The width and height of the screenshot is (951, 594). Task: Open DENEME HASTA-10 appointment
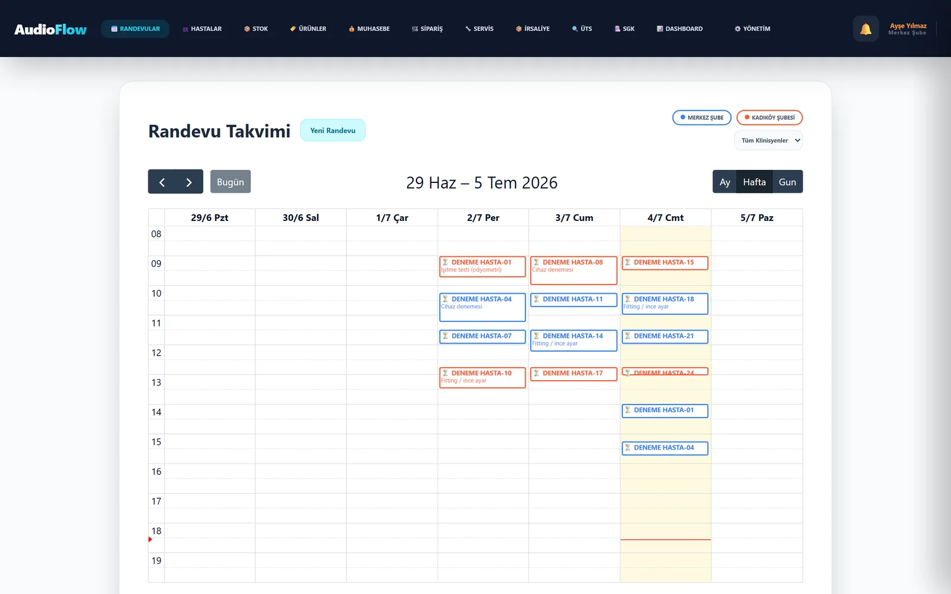[x=483, y=378]
